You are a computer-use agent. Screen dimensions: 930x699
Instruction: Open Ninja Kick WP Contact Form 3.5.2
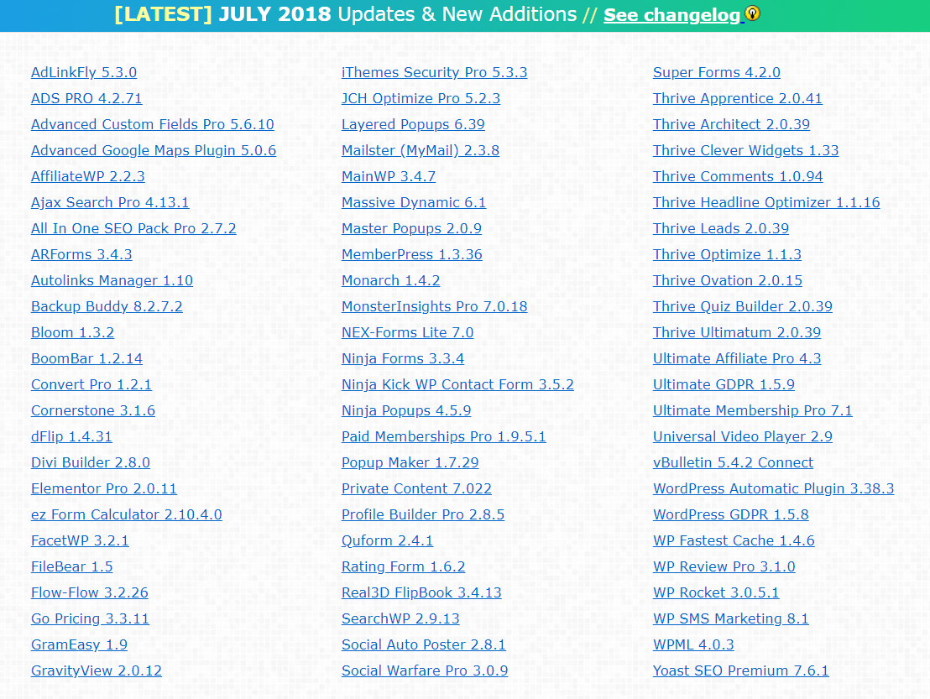pyautogui.click(x=457, y=385)
